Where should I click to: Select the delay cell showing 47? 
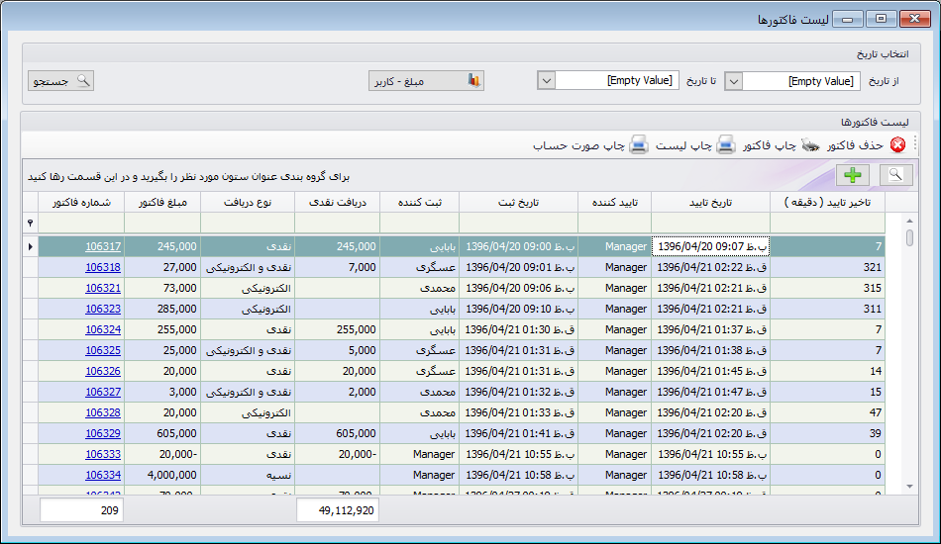click(827, 412)
